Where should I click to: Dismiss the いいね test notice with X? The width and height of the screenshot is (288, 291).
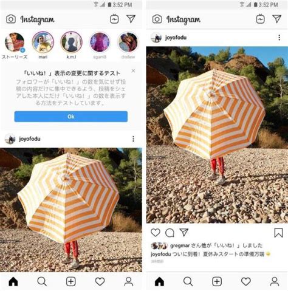133,70
